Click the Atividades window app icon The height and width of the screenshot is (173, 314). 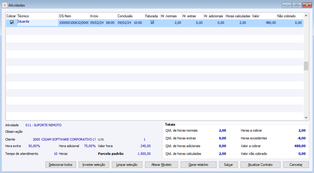[5, 5]
